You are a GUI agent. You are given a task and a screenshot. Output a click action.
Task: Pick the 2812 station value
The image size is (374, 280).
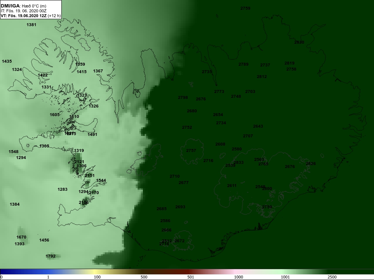(262, 77)
